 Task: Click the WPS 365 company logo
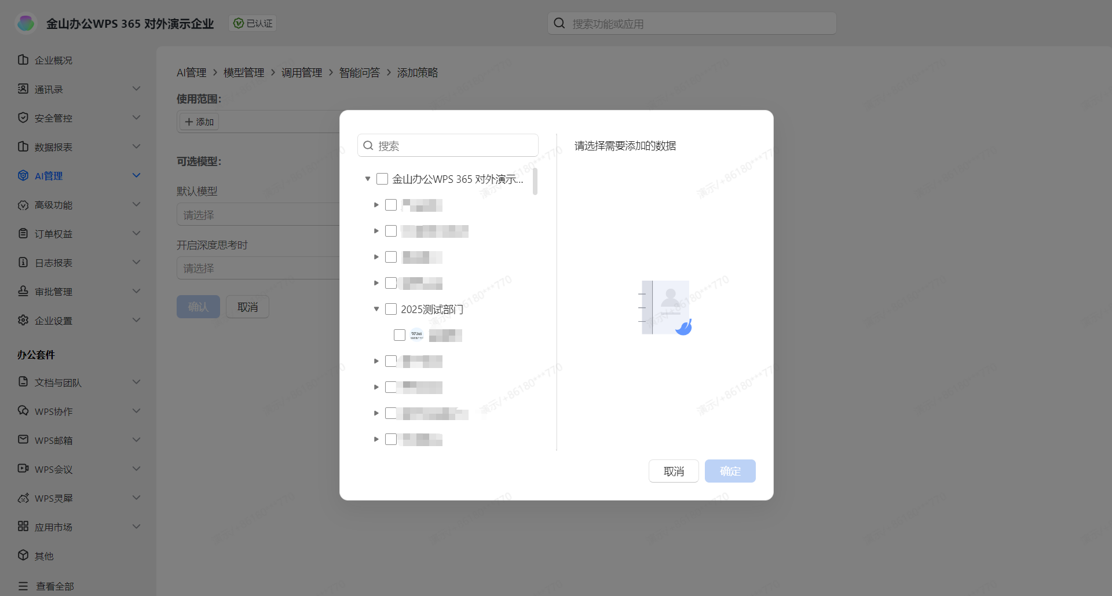pyautogui.click(x=26, y=23)
